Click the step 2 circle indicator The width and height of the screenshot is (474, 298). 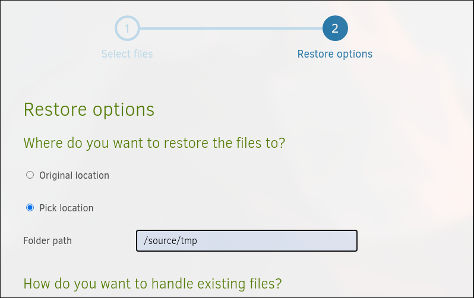point(335,28)
